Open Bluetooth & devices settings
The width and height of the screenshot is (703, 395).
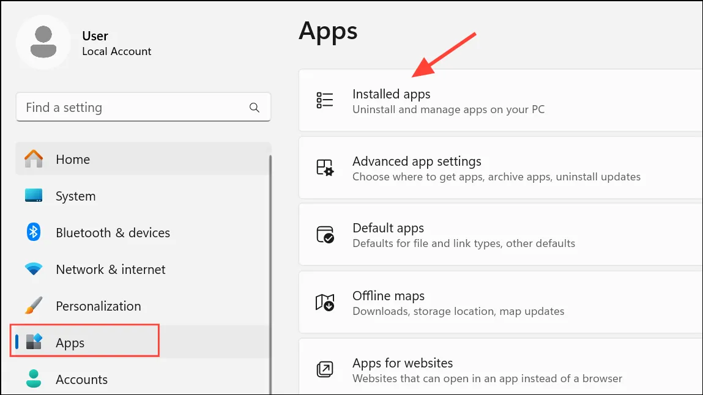pyautogui.click(x=143, y=232)
